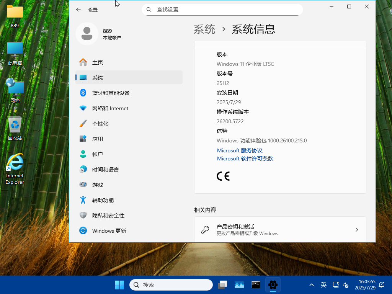
Task: Open the 帐户 settings category
Action: tap(129, 154)
